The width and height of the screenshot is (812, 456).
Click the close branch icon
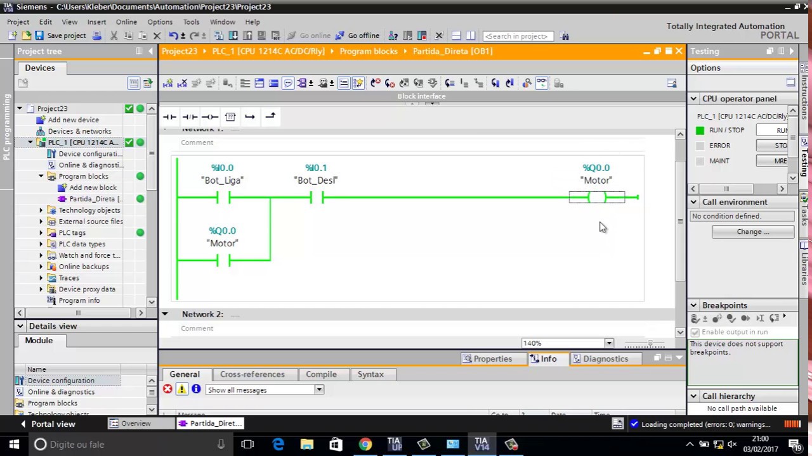pyautogui.click(x=270, y=117)
